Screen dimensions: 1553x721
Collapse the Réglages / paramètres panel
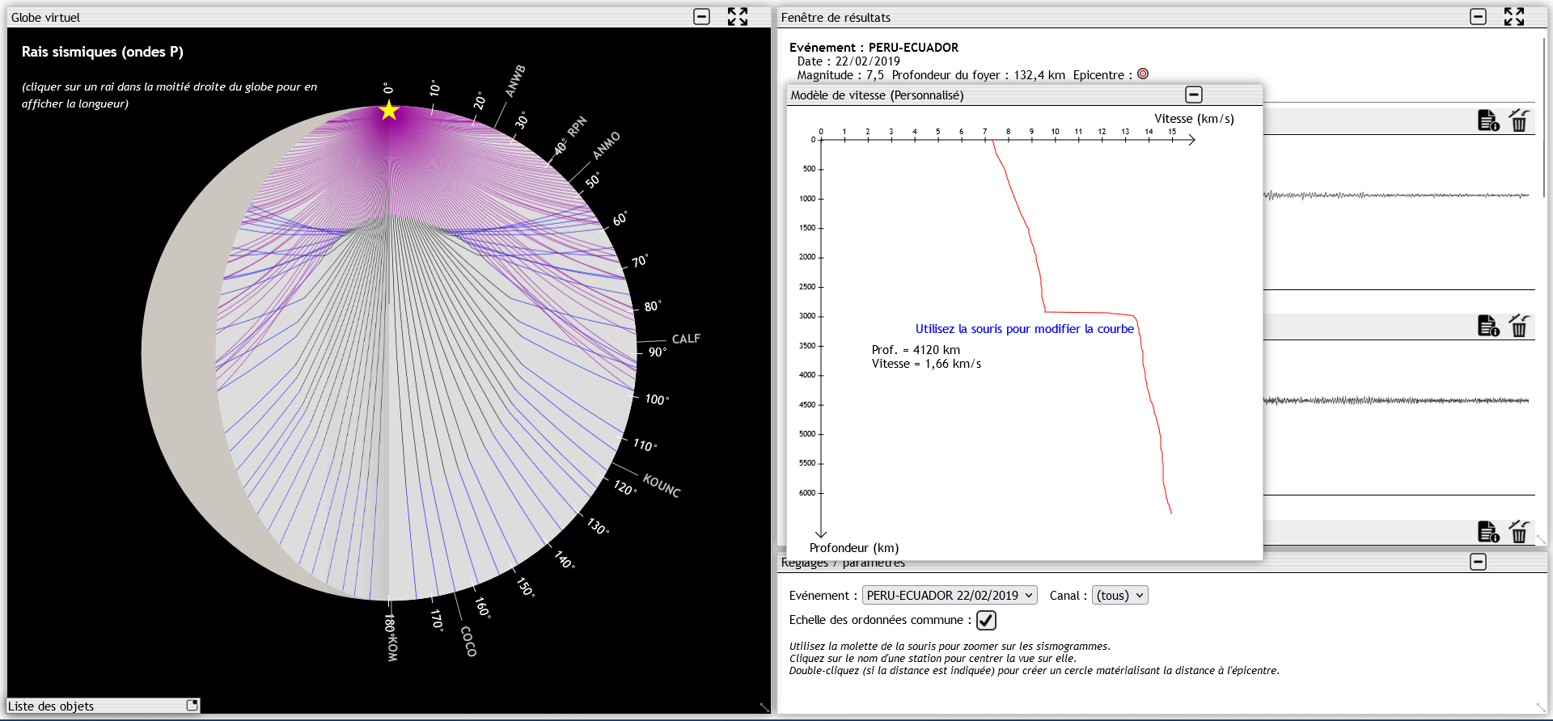coord(1478,562)
